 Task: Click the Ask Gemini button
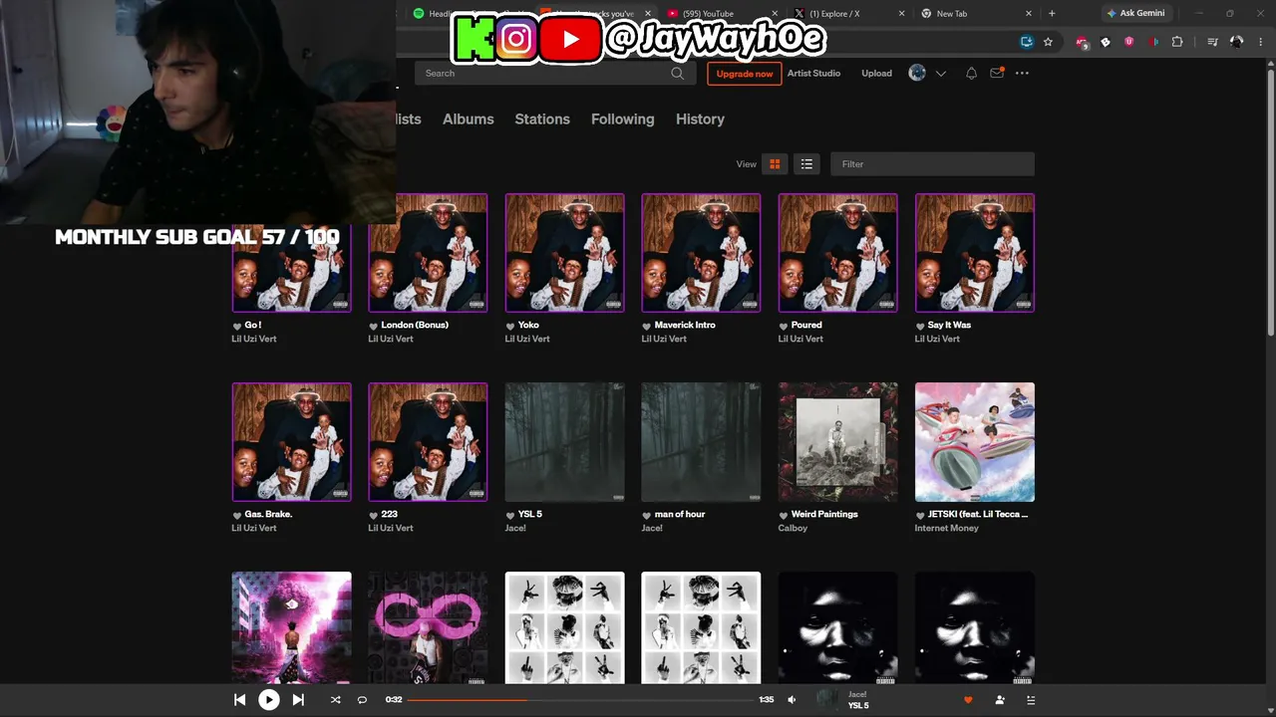[1135, 14]
